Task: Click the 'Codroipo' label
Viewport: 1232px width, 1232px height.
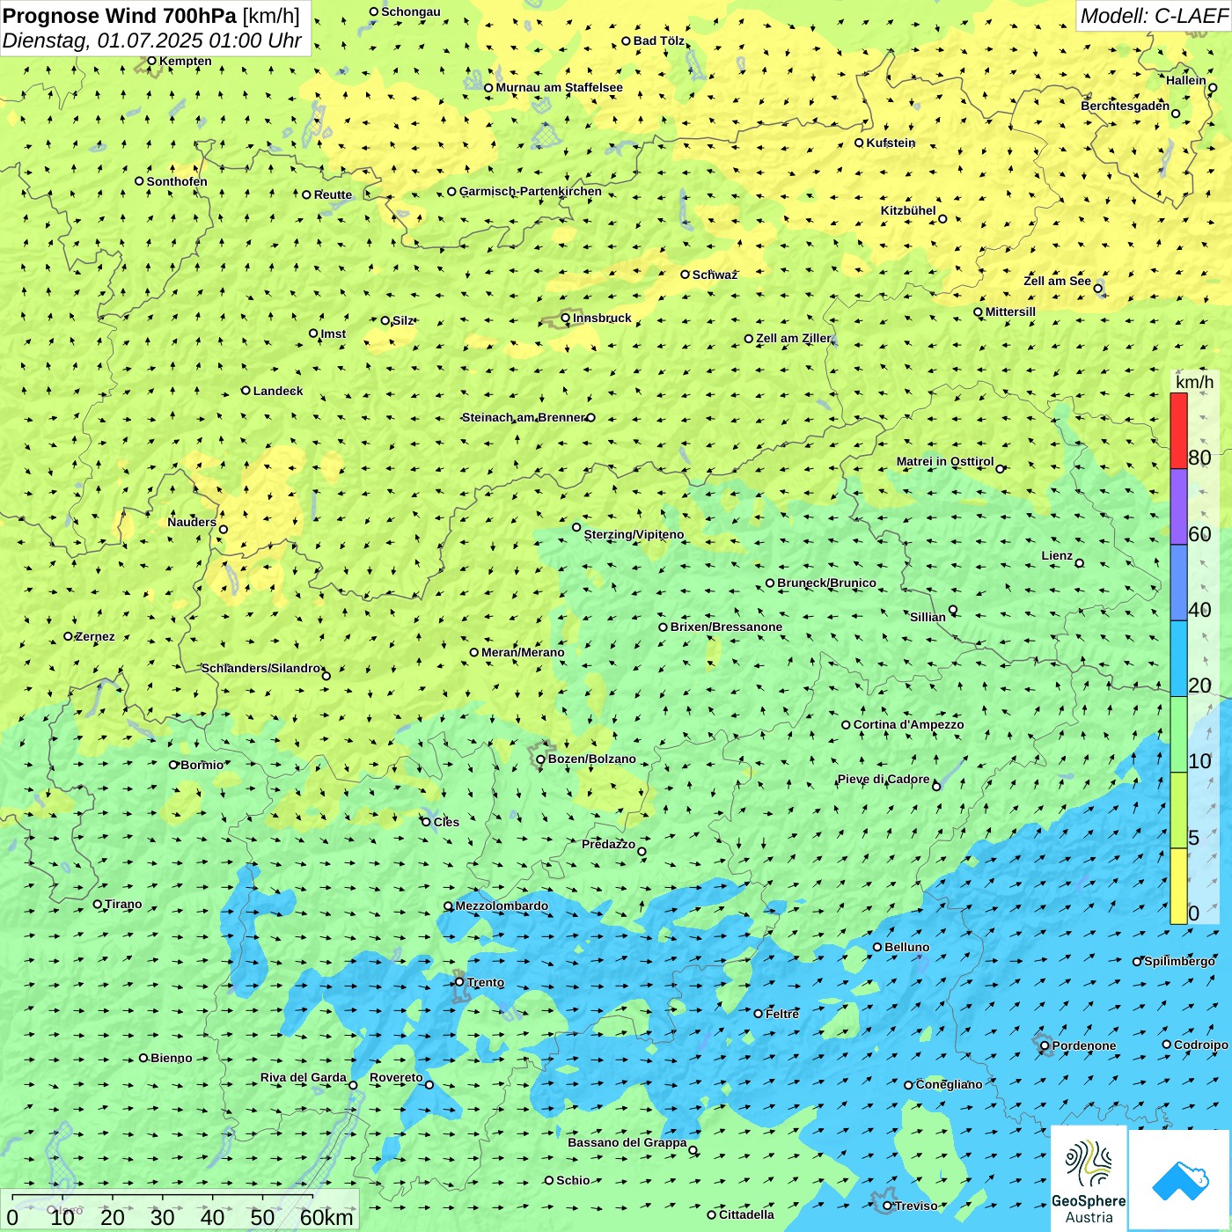Action: tap(1201, 1045)
